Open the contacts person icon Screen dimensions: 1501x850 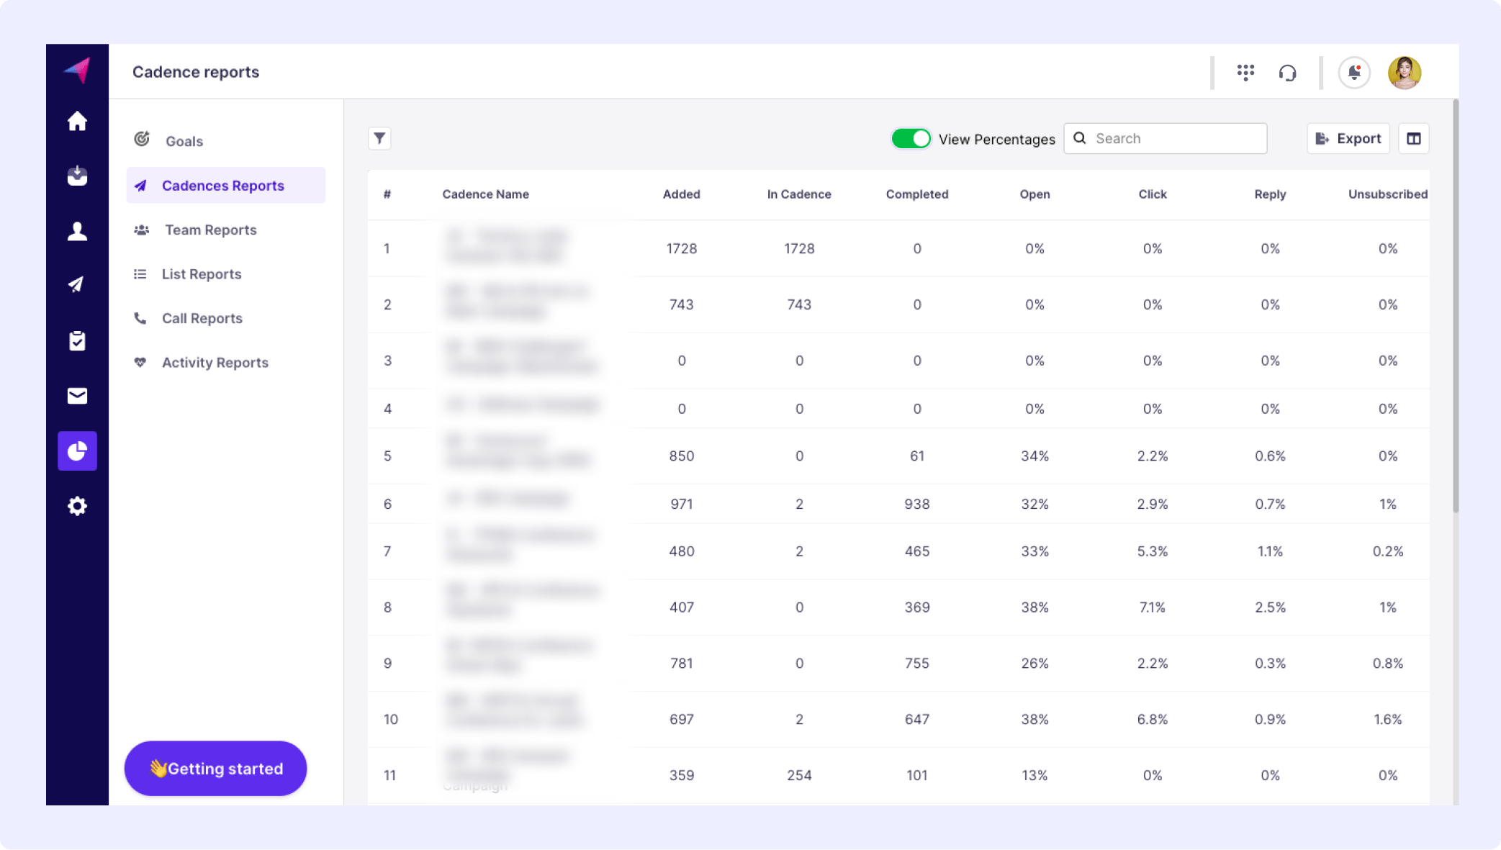pos(77,231)
